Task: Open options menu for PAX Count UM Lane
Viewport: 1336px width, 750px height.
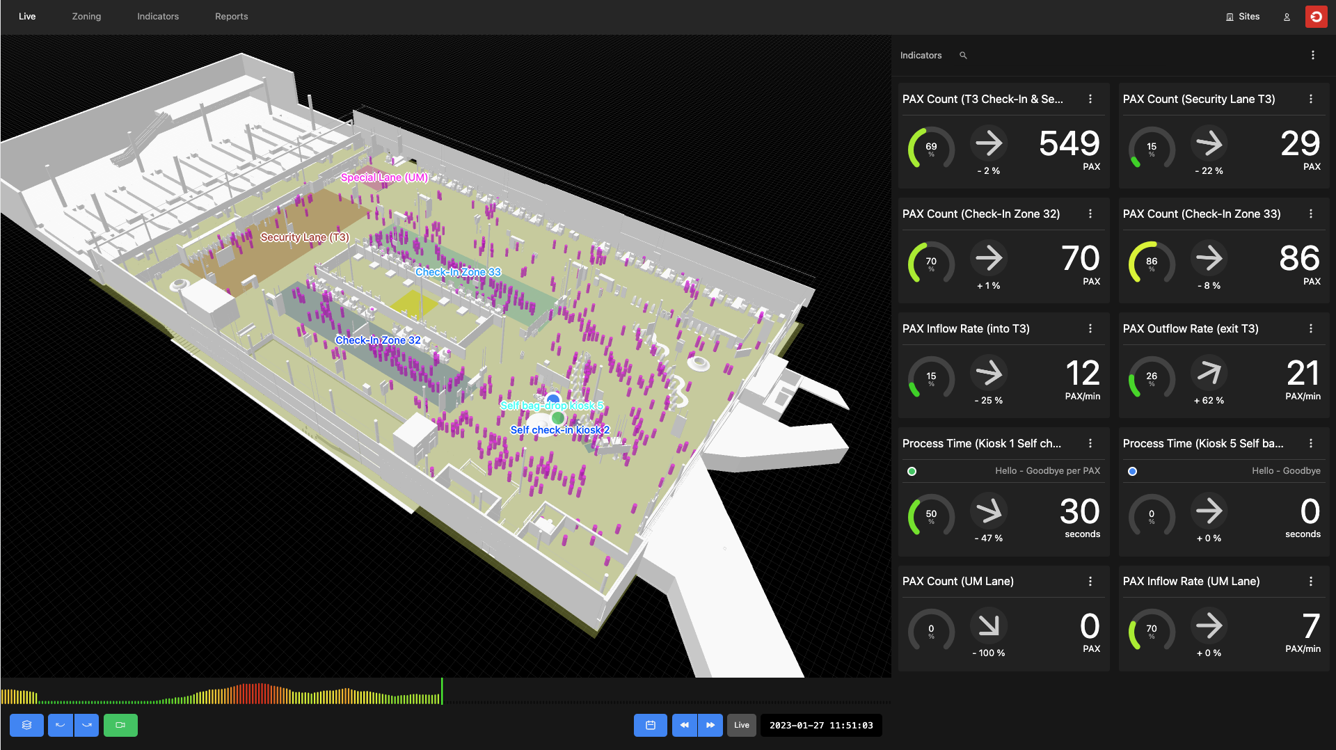Action: 1090,581
